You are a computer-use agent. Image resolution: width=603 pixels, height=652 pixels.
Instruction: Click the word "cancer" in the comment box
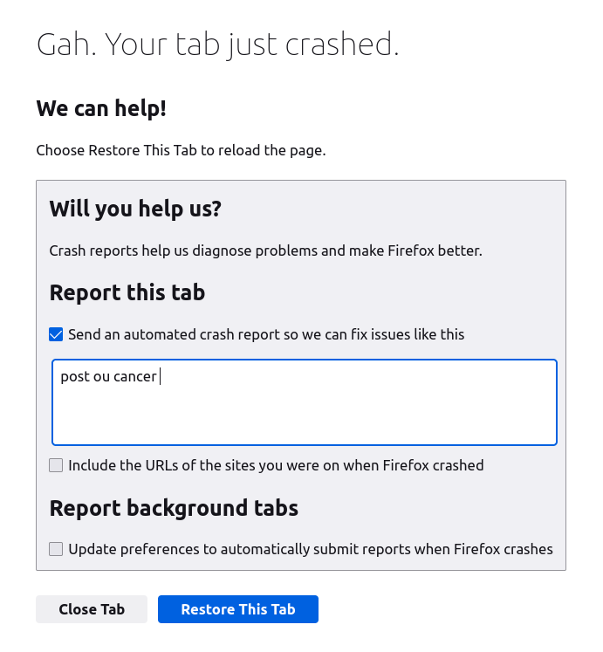coord(135,377)
